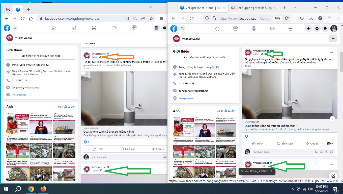Select the Facebook tab in Chrome
343x194 pixels.
[x=18, y=10]
